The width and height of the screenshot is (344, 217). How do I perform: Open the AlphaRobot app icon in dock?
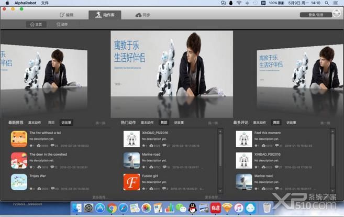pyautogui.click(x=250, y=208)
